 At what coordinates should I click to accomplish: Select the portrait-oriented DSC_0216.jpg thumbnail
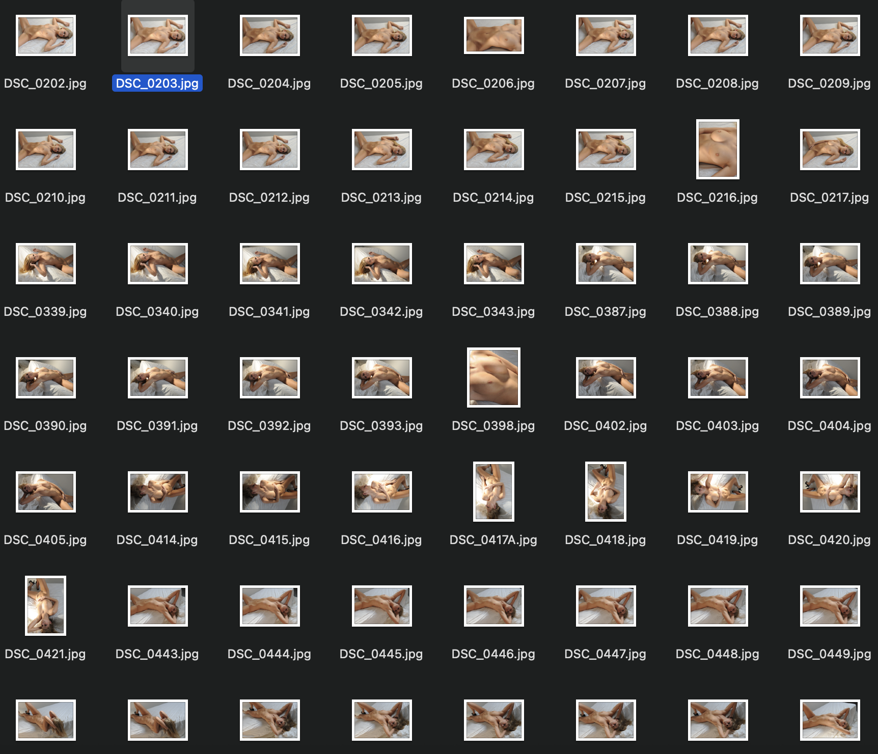coord(718,149)
